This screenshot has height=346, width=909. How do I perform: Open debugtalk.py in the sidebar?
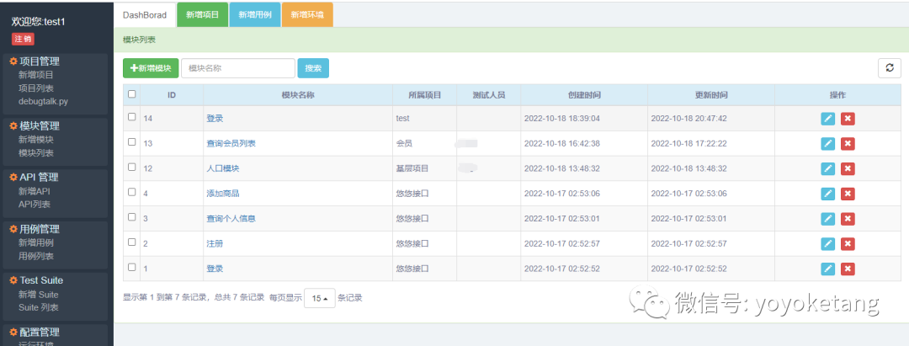[x=43, y=101]
